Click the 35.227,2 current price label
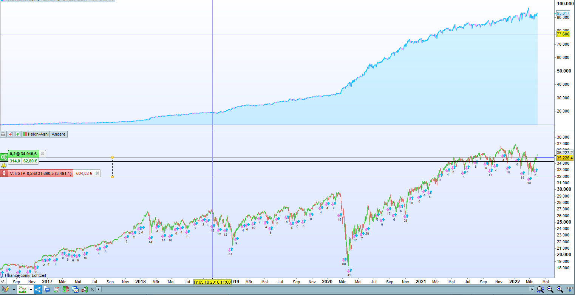Screen dimensions: 575x295 [564, 153]
